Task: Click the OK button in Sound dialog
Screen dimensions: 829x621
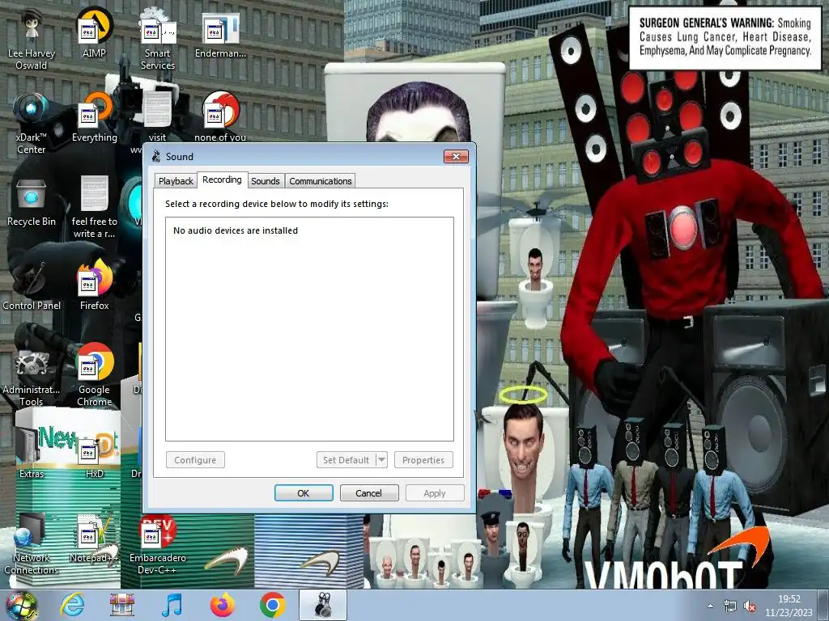Action: (304, 493)
